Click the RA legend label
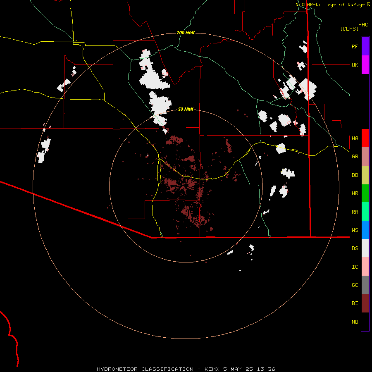 point(355,212)
